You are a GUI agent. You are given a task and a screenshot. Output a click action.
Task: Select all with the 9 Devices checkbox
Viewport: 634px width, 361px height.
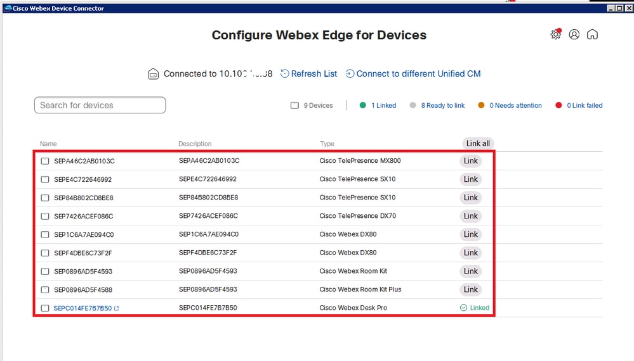(x=294, y=105)
